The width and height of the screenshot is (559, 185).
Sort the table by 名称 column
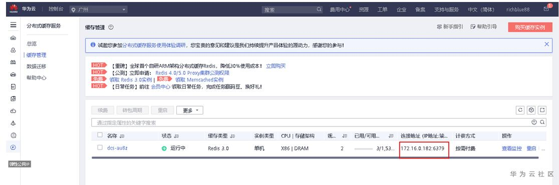coord(122,136)
